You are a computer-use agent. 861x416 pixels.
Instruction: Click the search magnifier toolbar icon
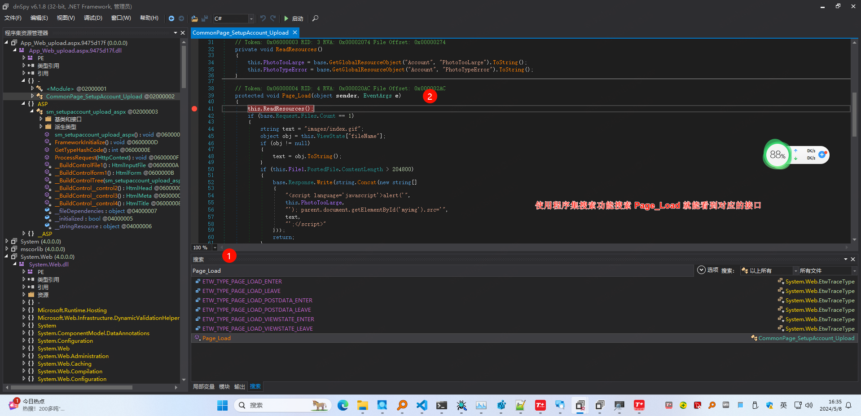click(315, 18)
